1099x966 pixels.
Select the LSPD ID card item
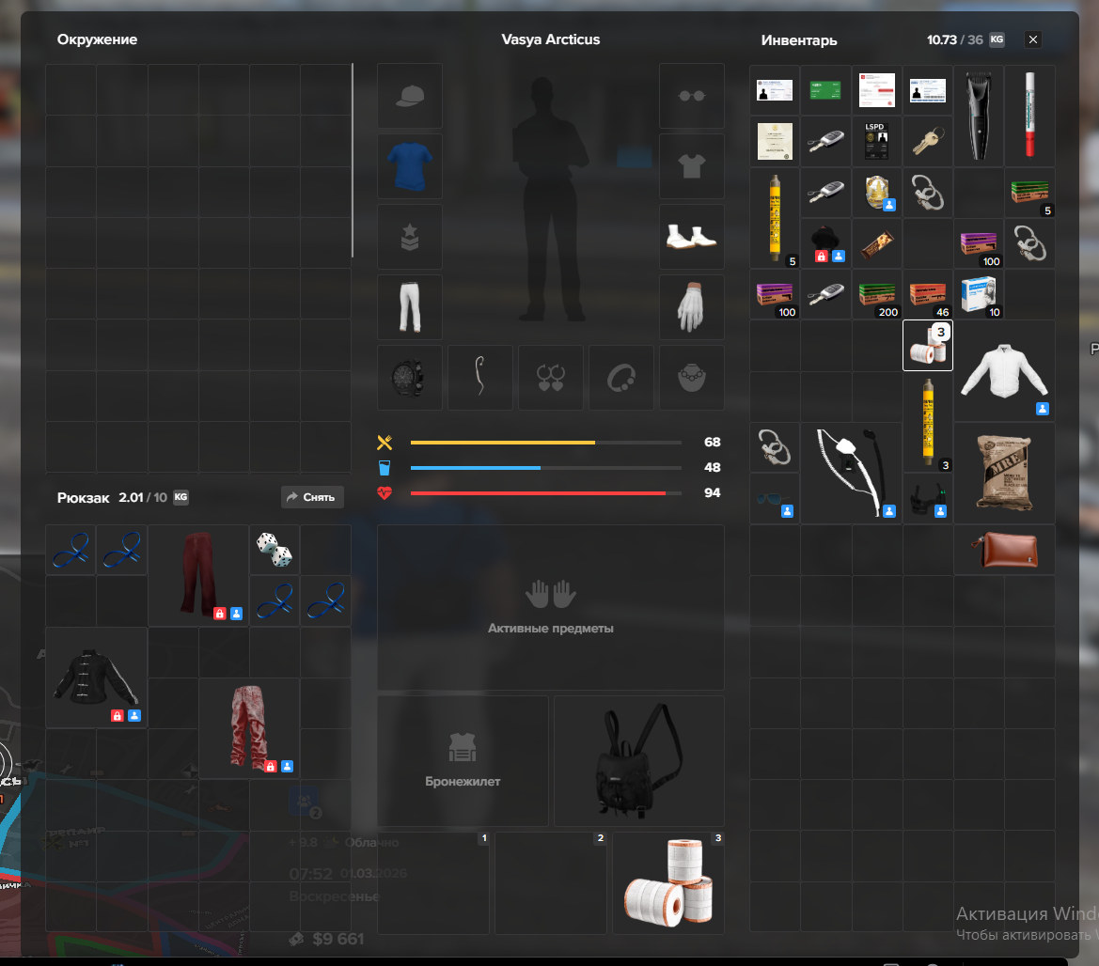pyautogui.click(x=876, y=141)
